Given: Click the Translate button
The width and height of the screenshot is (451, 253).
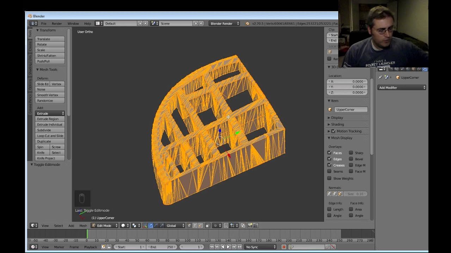Looking at the screenshot, I should point(50,39).
